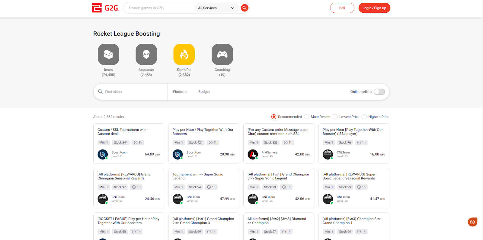Select the GamePal category icon
Viewport: 483px width, 240px height.
pyautogui.click(x=184, y=54)
